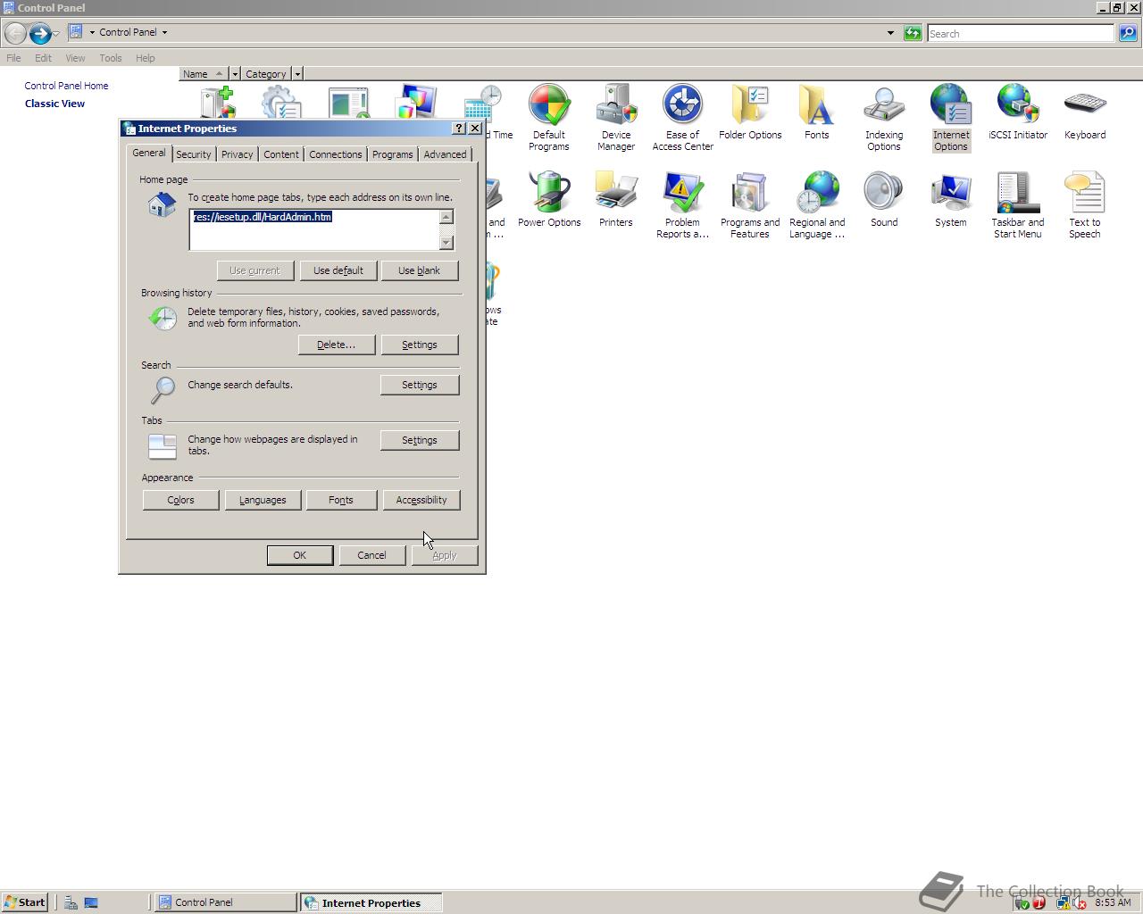
Task: Open the Sound icon
Action: click(883, 199)
